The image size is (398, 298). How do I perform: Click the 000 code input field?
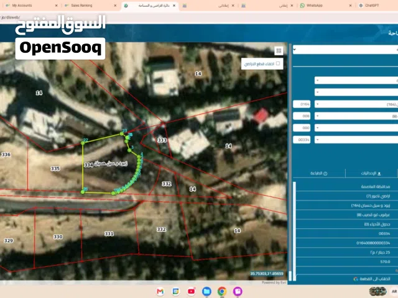[302, 128]
